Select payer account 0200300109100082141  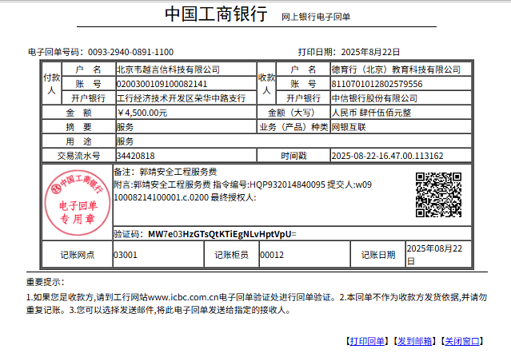pyautogui.click(x=162, y=84)
